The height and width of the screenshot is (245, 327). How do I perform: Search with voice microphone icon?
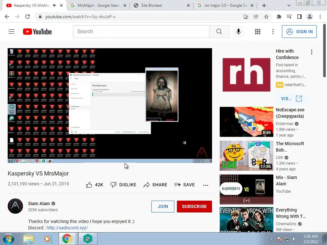pos(238,32)
